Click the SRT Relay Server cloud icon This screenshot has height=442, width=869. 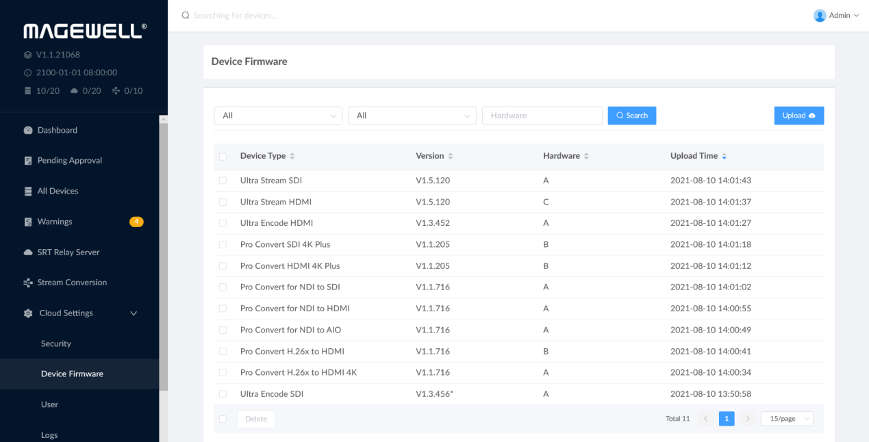(28, 252)
